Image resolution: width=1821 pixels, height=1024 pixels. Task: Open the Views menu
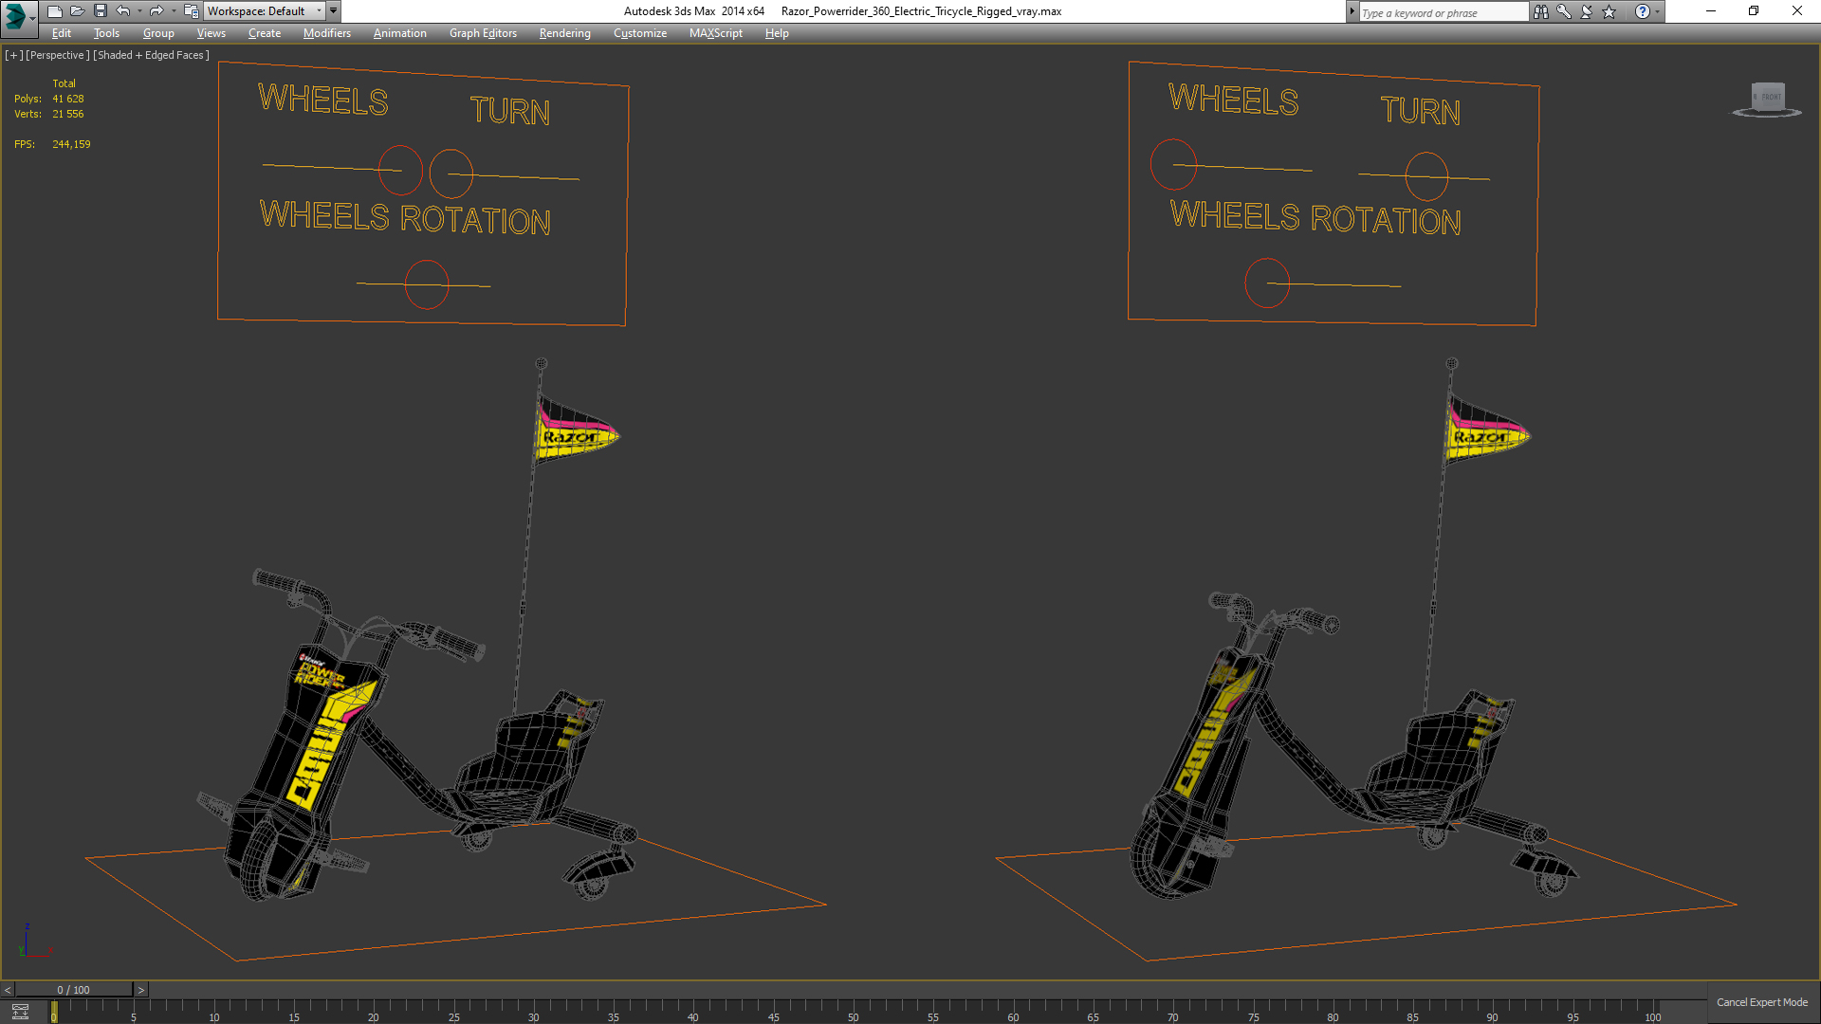211,33
